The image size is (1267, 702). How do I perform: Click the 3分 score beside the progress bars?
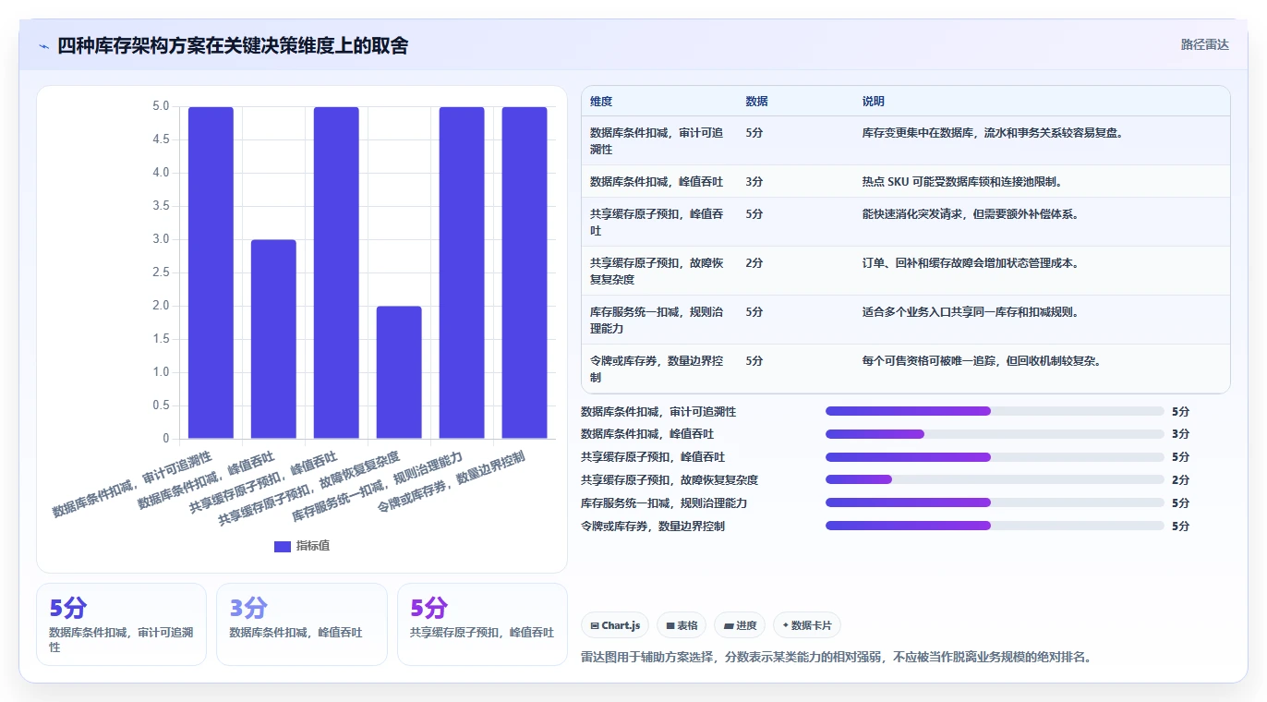tap(1180, 434)
